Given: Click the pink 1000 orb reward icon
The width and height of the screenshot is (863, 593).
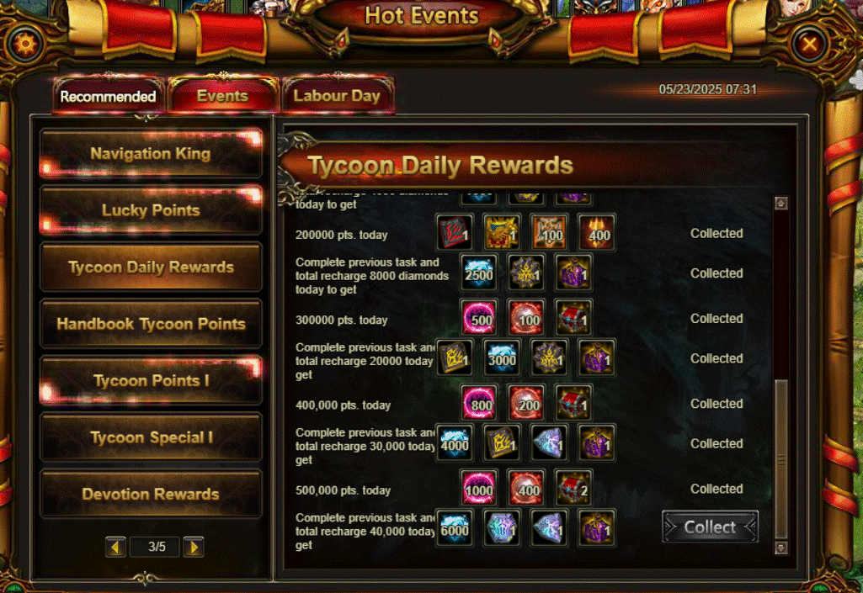Looking at the screenshot, I should tap(479, 487).
